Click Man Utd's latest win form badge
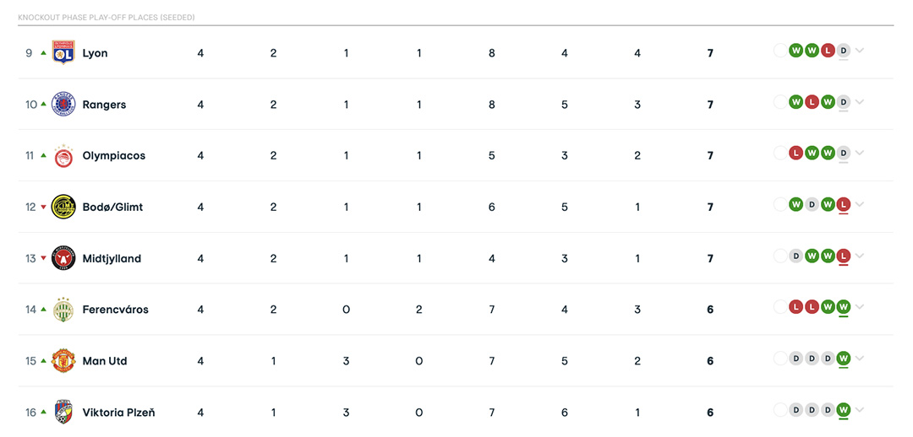The width and height of the screenshot is (913, 437). click(843, 359)
